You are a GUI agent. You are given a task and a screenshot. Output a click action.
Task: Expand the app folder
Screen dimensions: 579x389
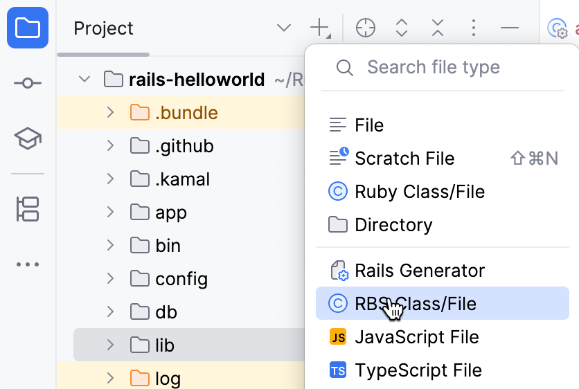110,212
